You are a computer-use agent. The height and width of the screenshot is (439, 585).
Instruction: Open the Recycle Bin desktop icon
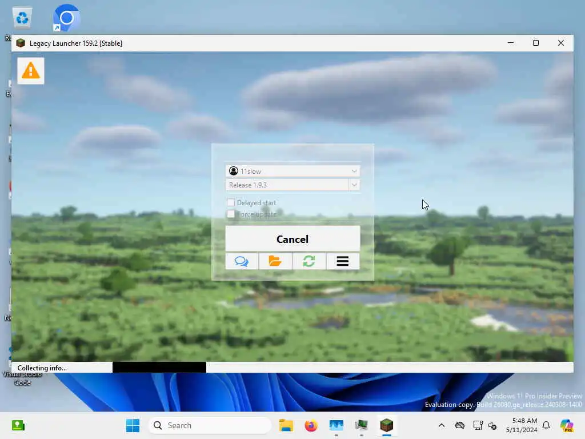tap(22, 18)
